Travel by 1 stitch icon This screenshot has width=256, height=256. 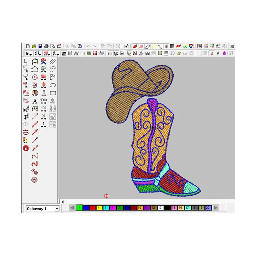44,125
